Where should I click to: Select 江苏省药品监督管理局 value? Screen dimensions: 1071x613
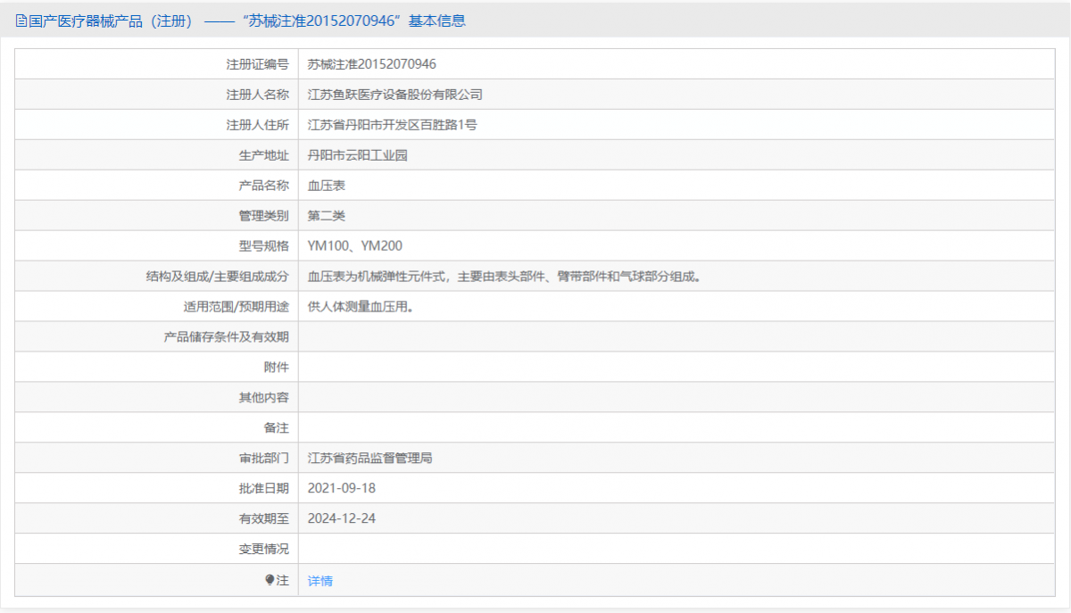pos(370,459)
